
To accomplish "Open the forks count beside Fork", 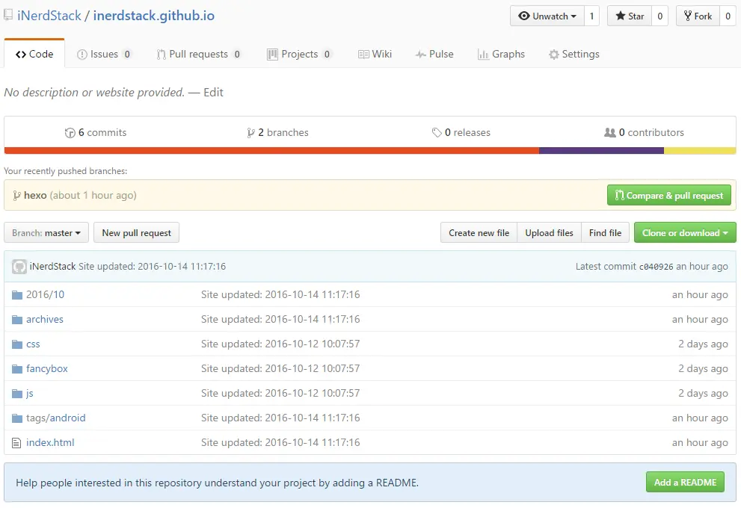I will pyautogui.click(x=728, y=16).
